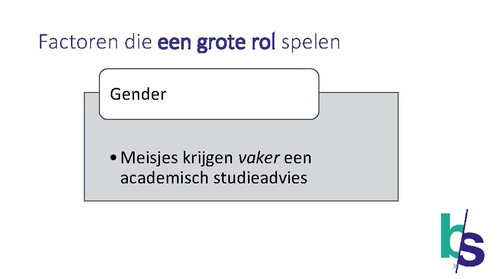Click the bold text "grote rol" in title
The image size is (497, 279).
(x=236, y=42)
